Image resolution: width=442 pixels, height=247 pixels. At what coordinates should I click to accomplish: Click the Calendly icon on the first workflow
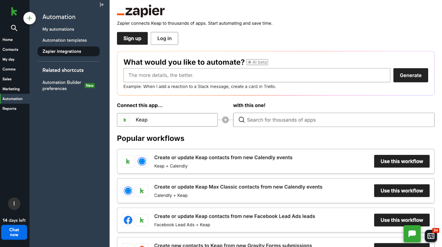coord(142,161)
